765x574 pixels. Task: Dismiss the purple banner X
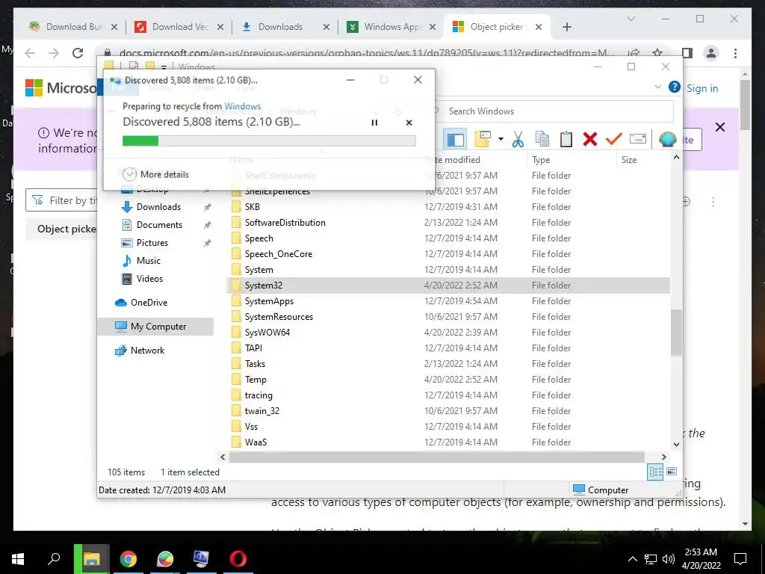(x=719, y=127)
